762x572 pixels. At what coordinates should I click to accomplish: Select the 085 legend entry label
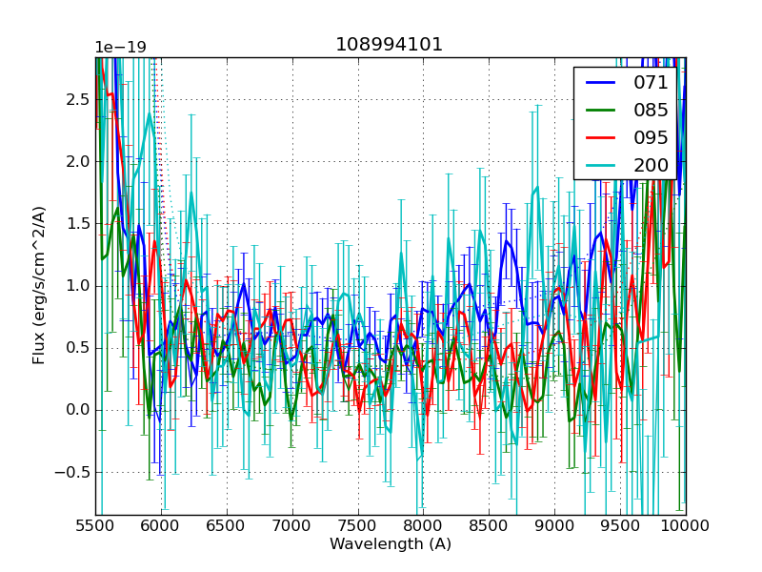click(651, 110)
